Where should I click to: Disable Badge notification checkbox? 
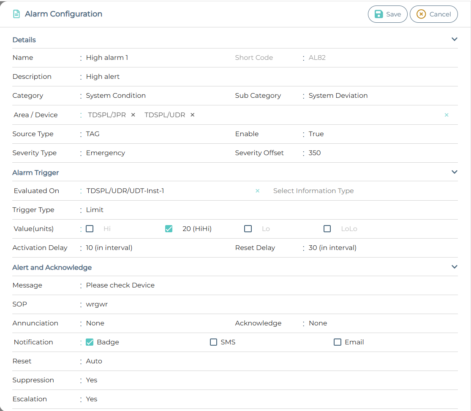click(x=90, y=342)
